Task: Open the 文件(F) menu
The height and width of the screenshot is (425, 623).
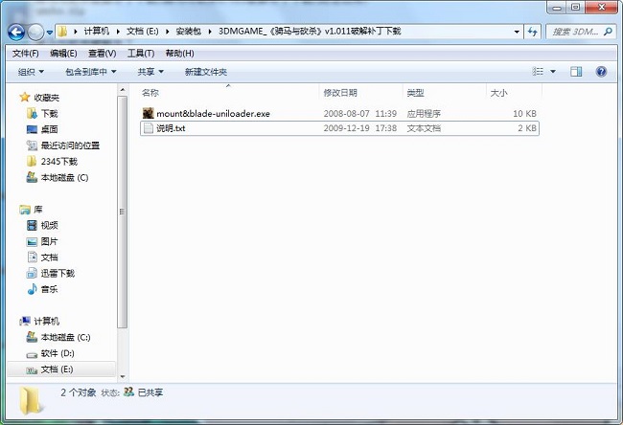Action: click(26, 54)
